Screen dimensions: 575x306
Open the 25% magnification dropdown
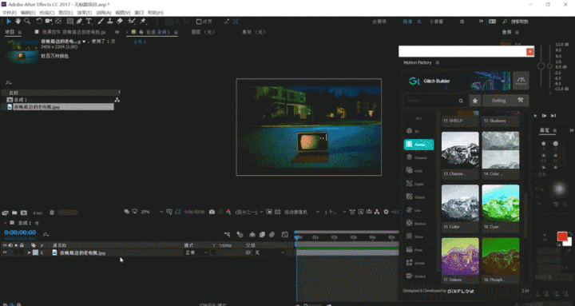coord(152,212)
